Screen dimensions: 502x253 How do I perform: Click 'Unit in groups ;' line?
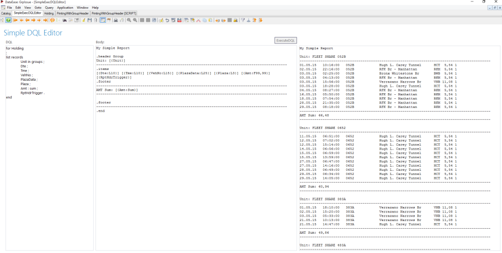point(32,62)
